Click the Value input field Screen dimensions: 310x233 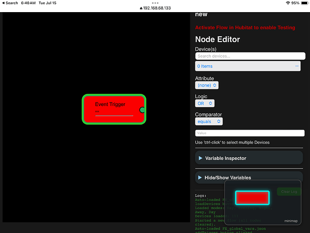pyautogui.click(x=249, y=133)
